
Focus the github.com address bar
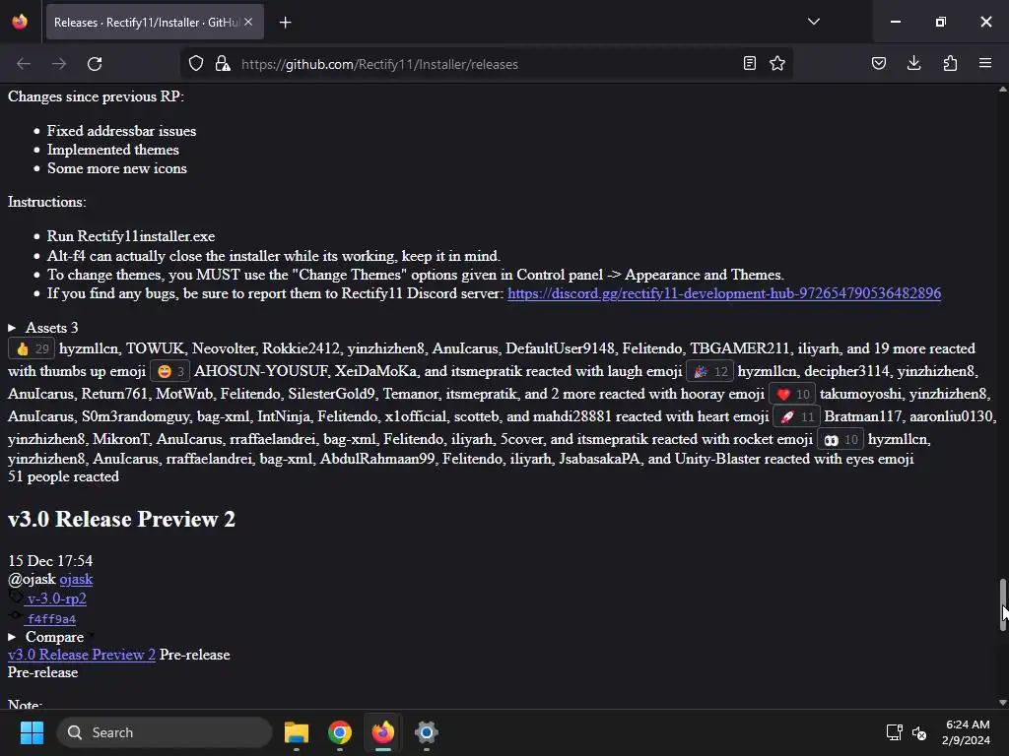coord(489,64)
